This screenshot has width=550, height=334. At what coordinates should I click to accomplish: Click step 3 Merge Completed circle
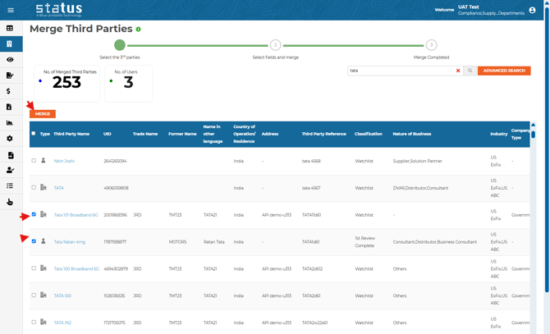(x=431, y=45)
